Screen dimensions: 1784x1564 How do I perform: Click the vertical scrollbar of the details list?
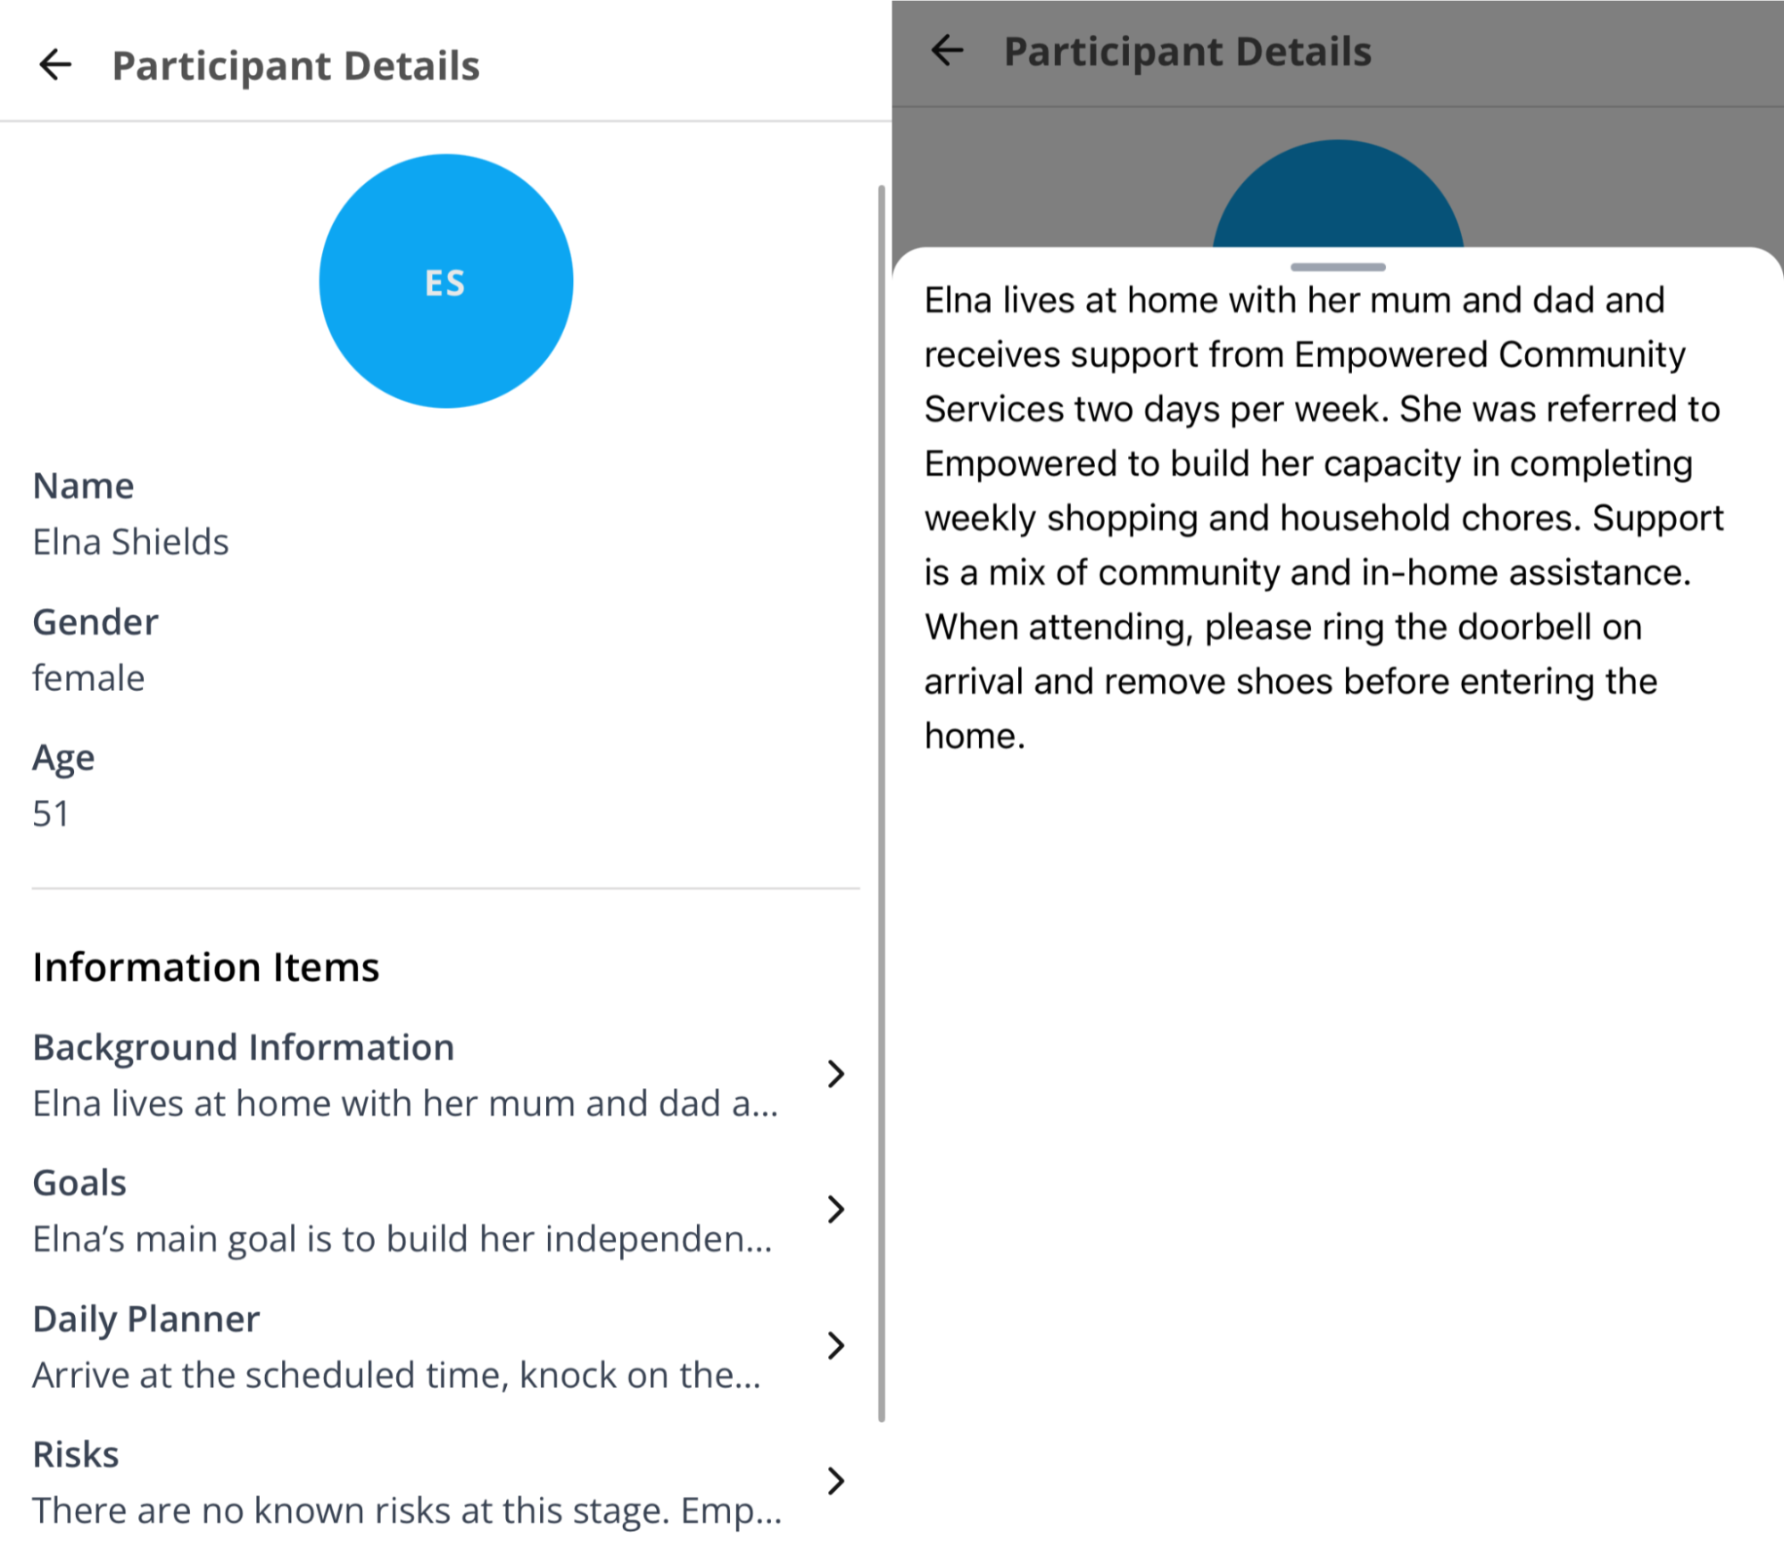882,802
